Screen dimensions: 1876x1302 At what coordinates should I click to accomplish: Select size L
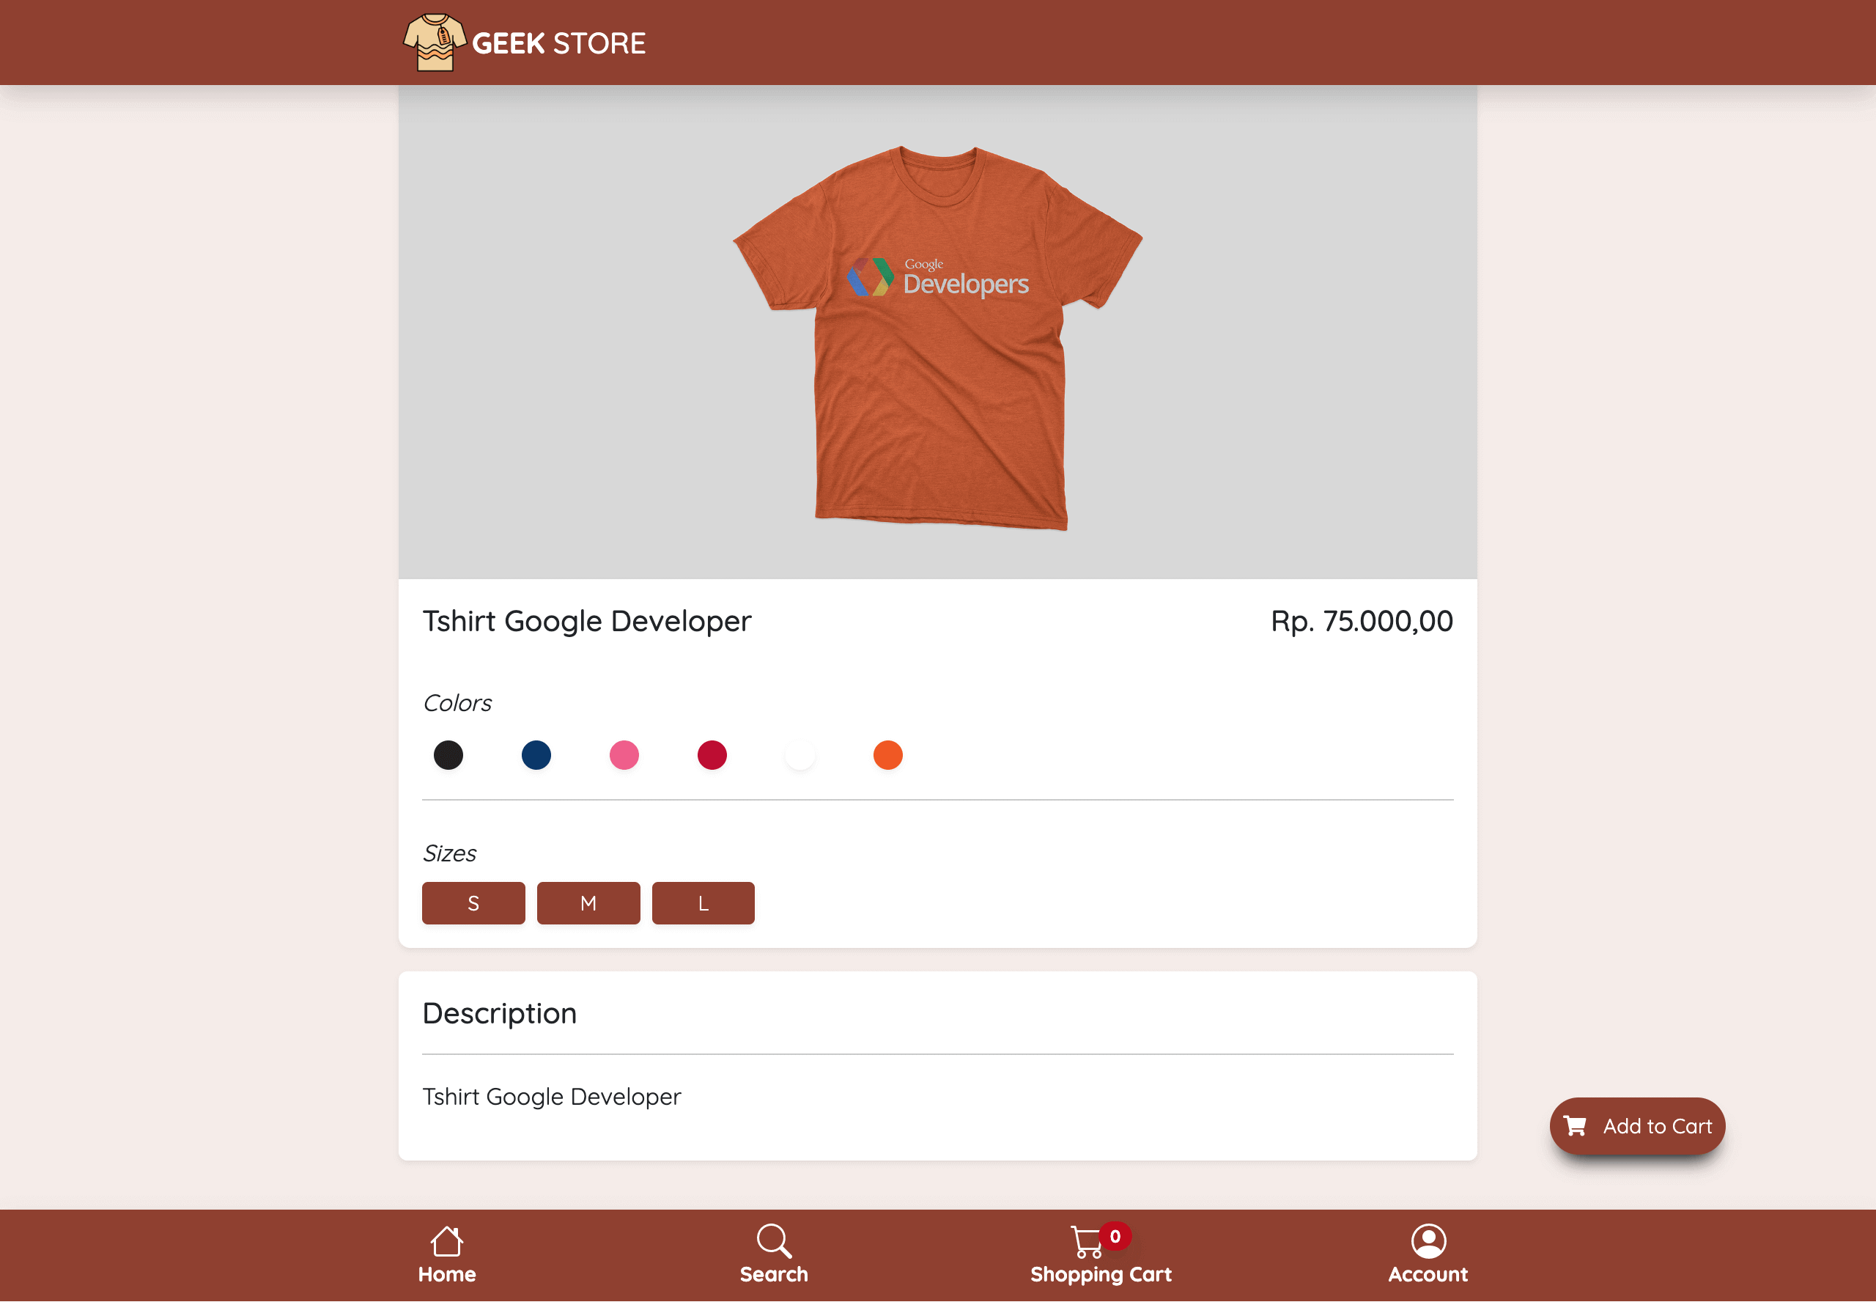[703, 903]
